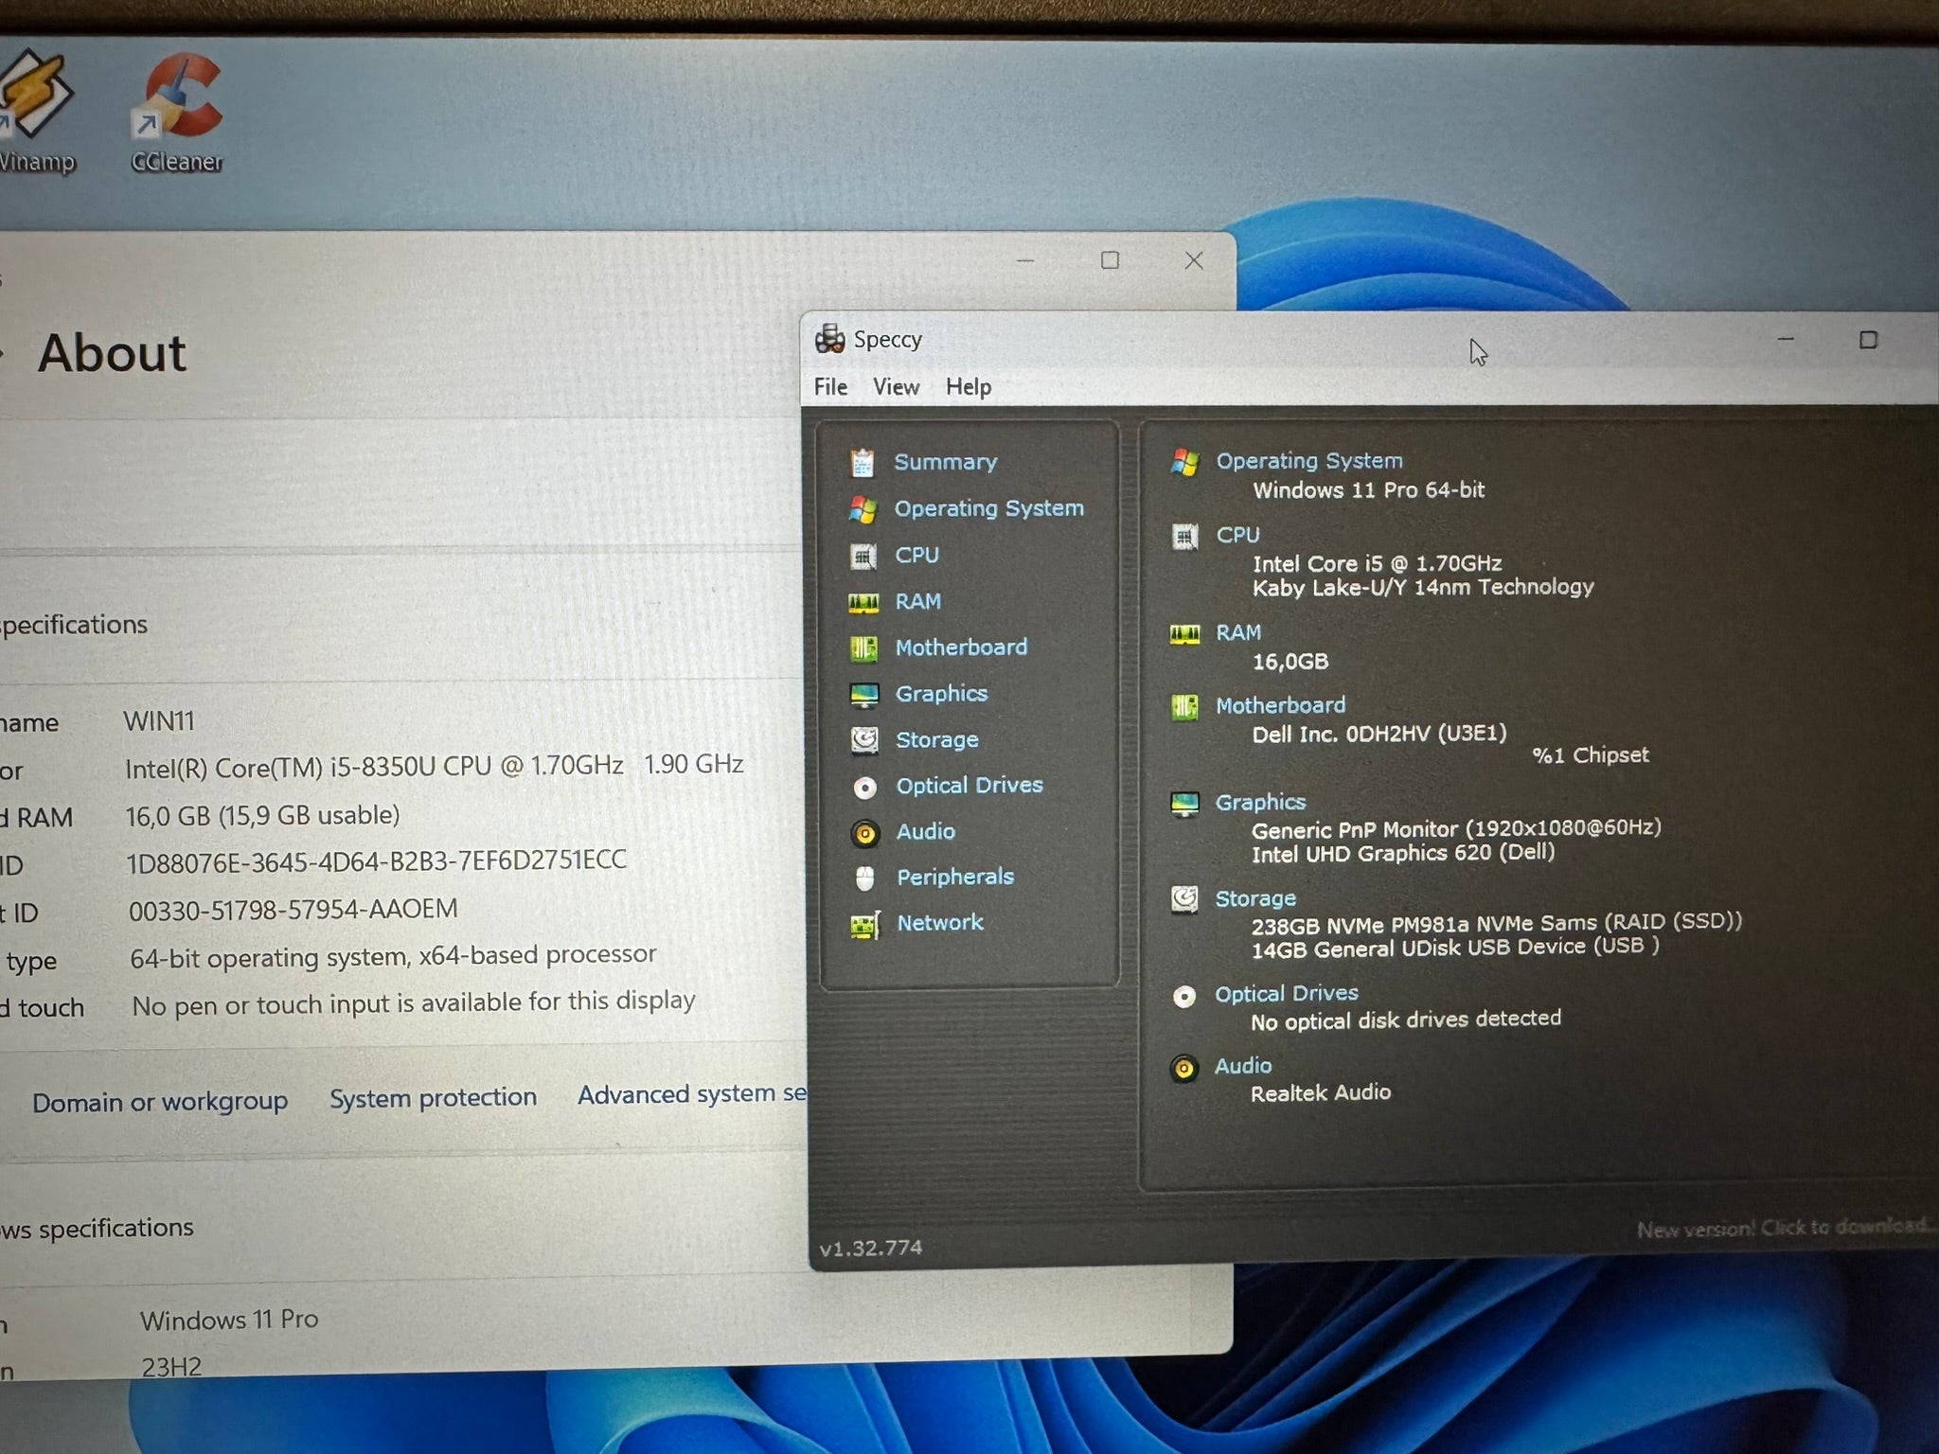
Task: Click the Windows flag icon beside Operating System heading
Action: point(1184,462)
